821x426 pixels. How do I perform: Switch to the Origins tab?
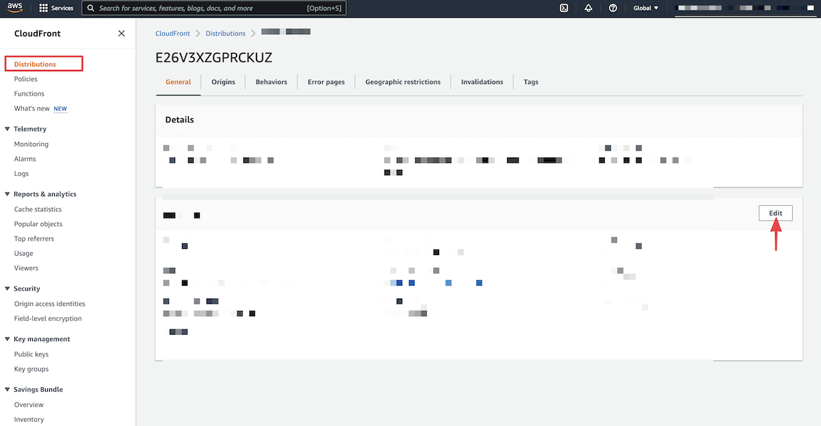coord(223,82)
